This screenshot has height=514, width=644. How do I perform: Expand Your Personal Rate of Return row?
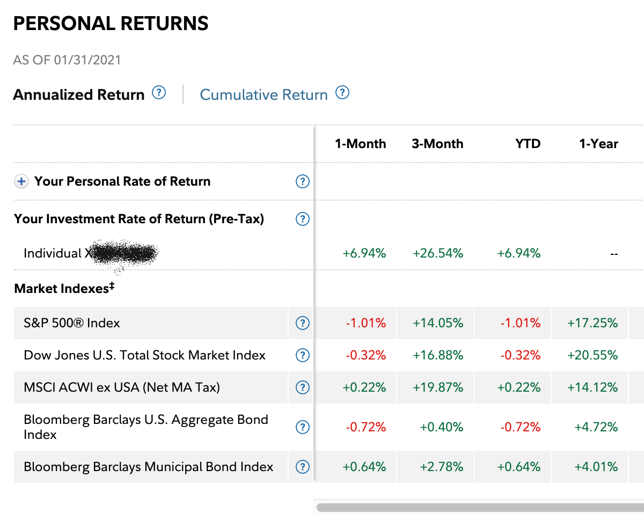coord(21,181)
